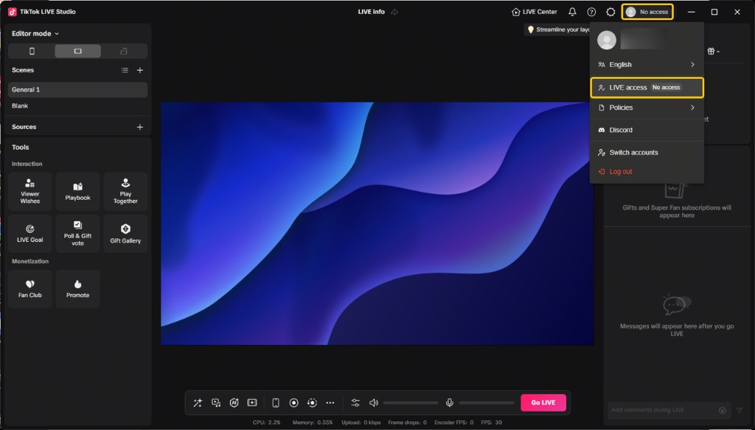This screenshot has width=755, height=430.
Task: Select the phone mirroring icon in bottom toolbar
Action: (274, 402)
